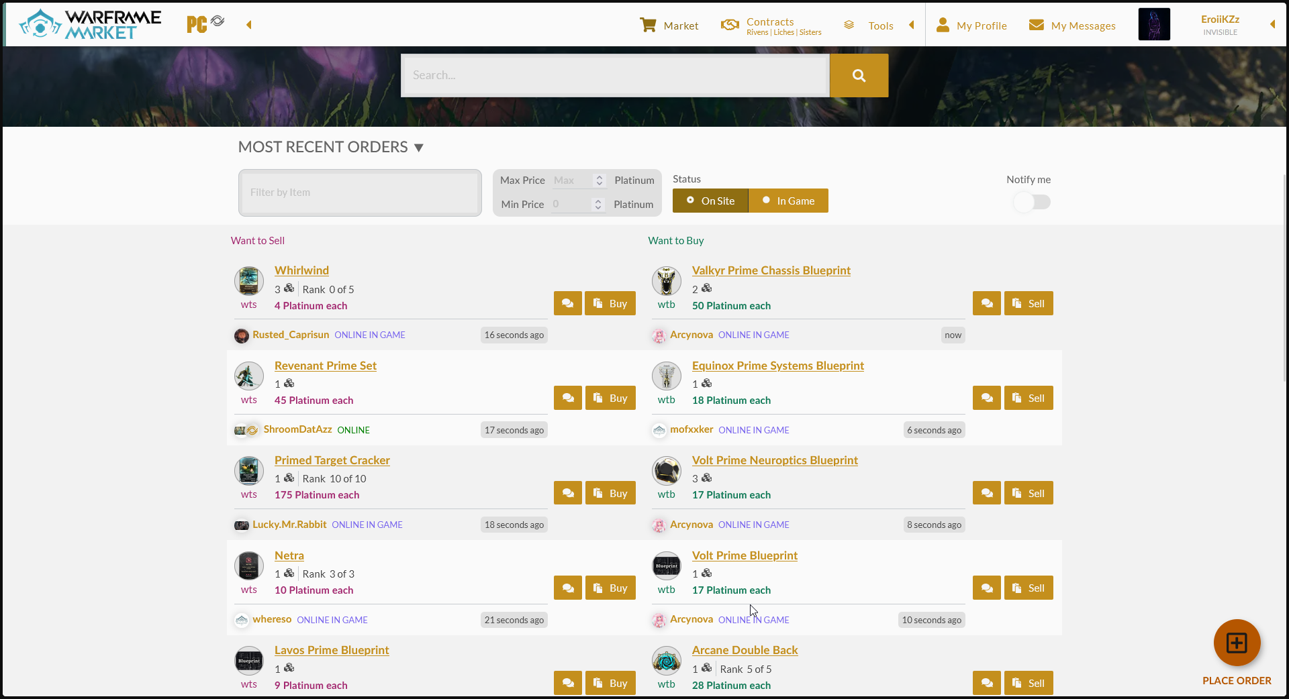1289x699 pixels.
Task: Open Primed Target Cracker link
Action: pos(332,460)
